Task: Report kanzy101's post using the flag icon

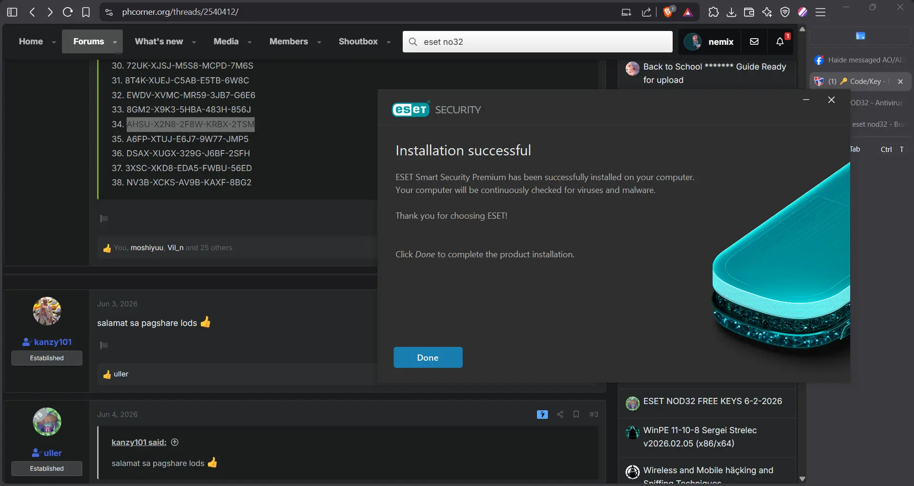Action: tap(104, 345)
